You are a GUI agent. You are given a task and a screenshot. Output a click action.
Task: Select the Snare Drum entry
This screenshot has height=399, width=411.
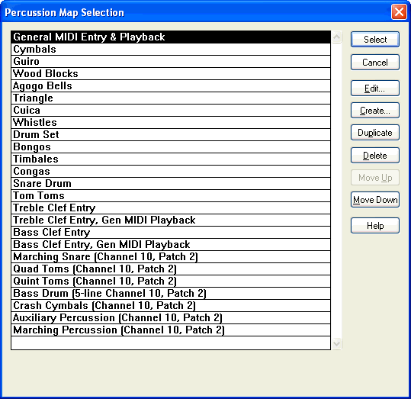tap(171, 183)
